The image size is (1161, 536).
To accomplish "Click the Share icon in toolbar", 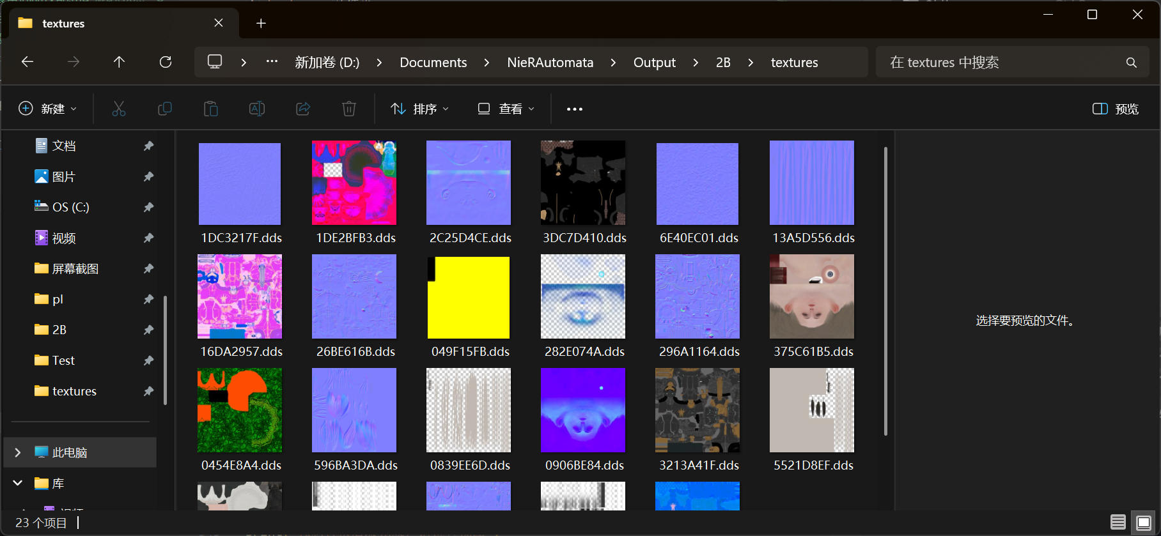I will [x=303, y=109].
